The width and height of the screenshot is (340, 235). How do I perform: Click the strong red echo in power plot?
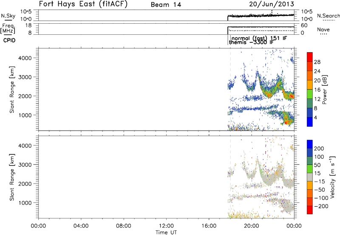click(x=287, y=122)
